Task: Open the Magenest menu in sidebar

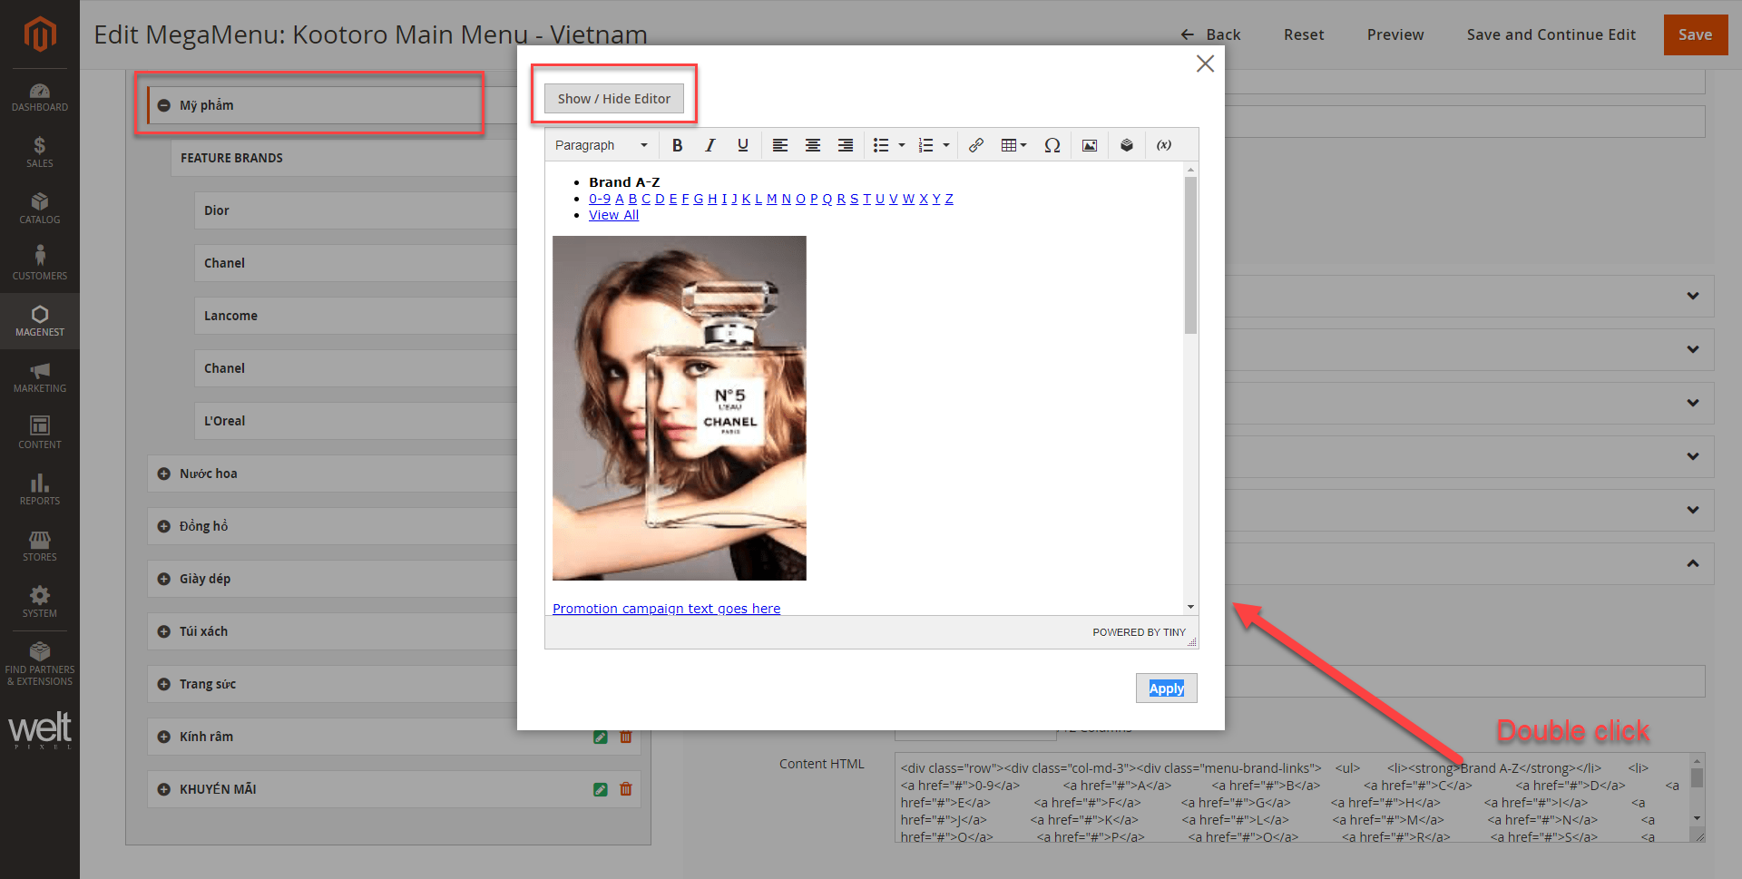Action: coord(40,321)
